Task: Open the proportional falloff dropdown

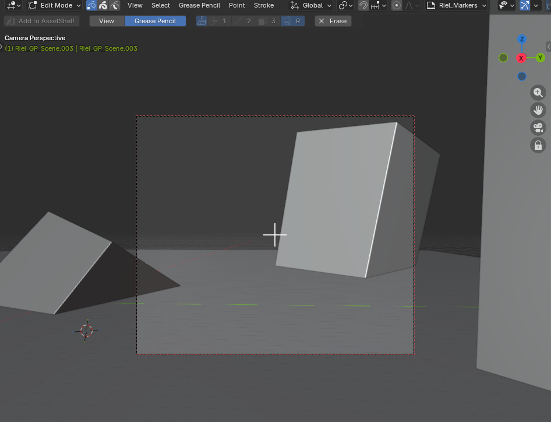Action: (x=411, y=5)
